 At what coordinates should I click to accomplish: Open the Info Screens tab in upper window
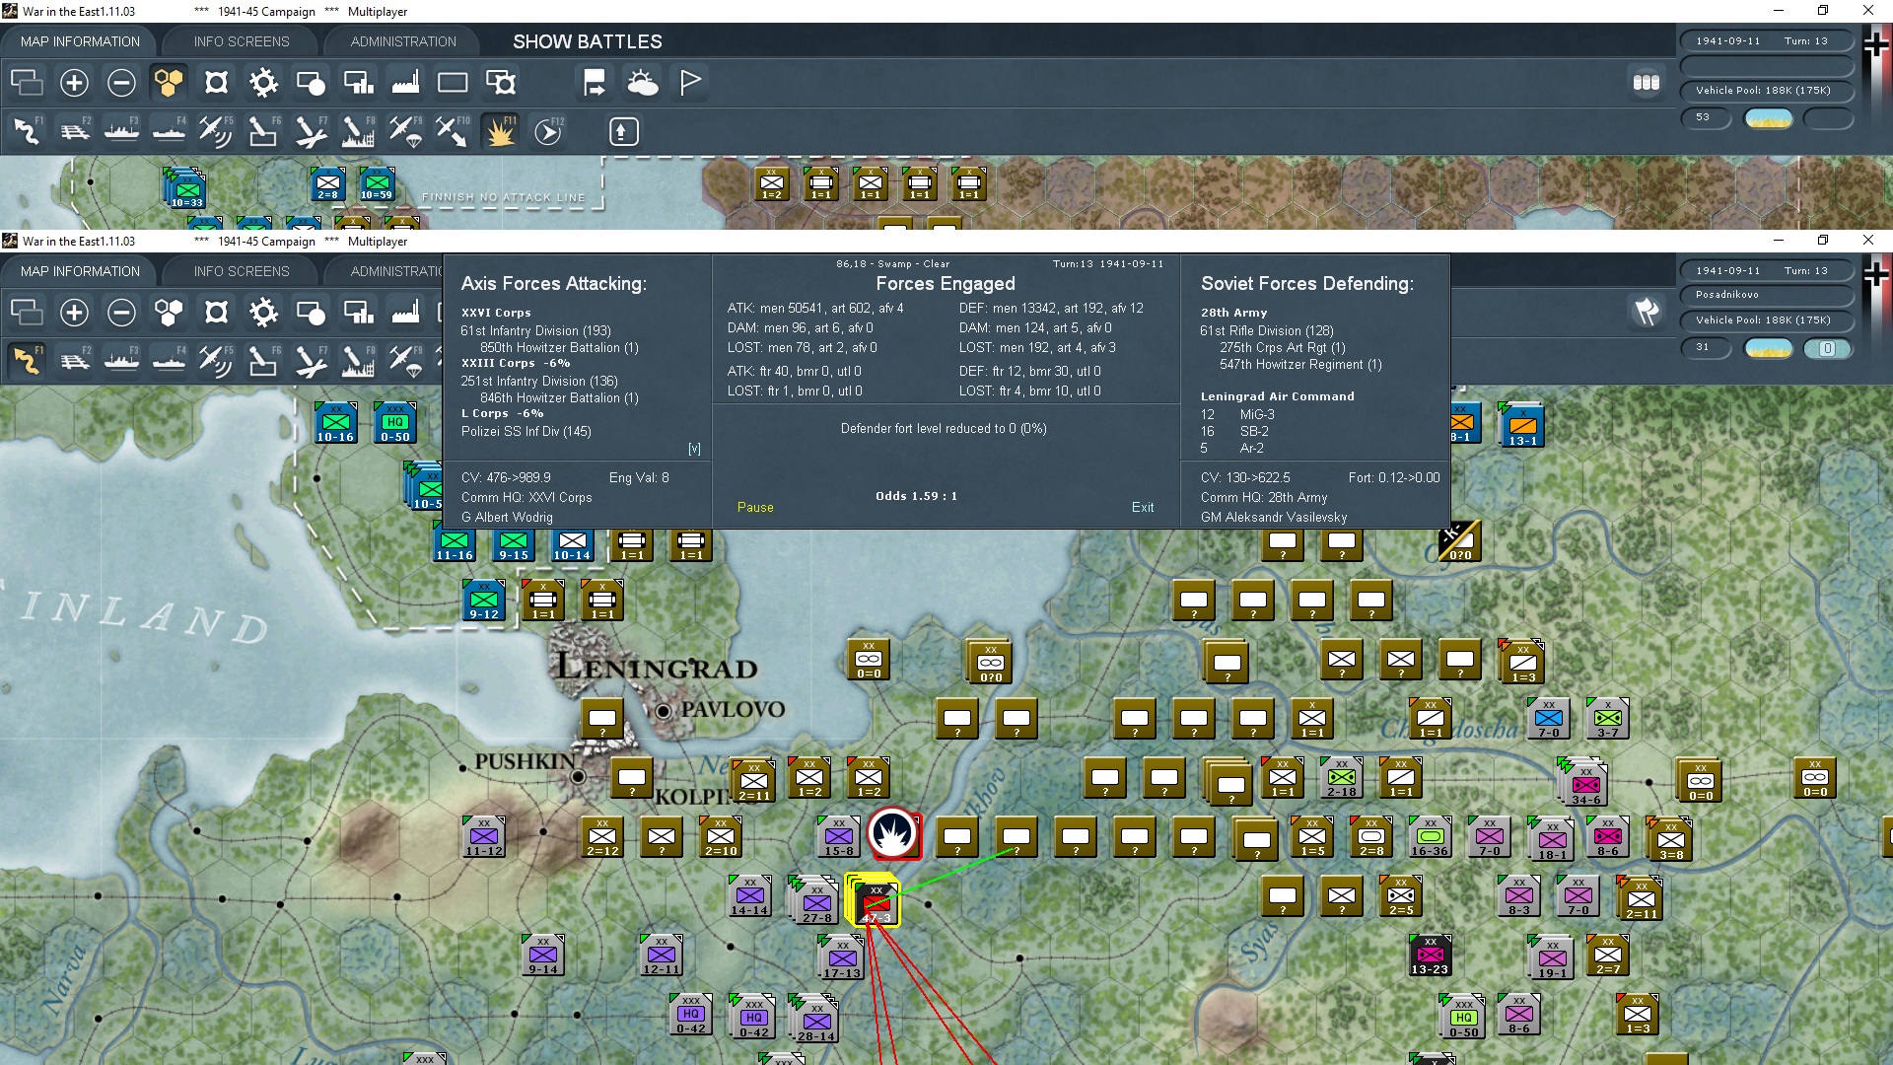pos(242,41)
